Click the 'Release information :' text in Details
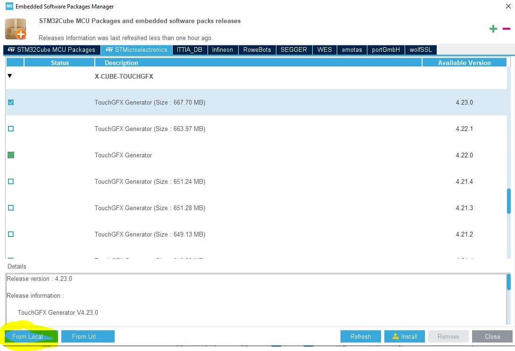The height and width of the screenshot is (351, 515). pos(35,295)
